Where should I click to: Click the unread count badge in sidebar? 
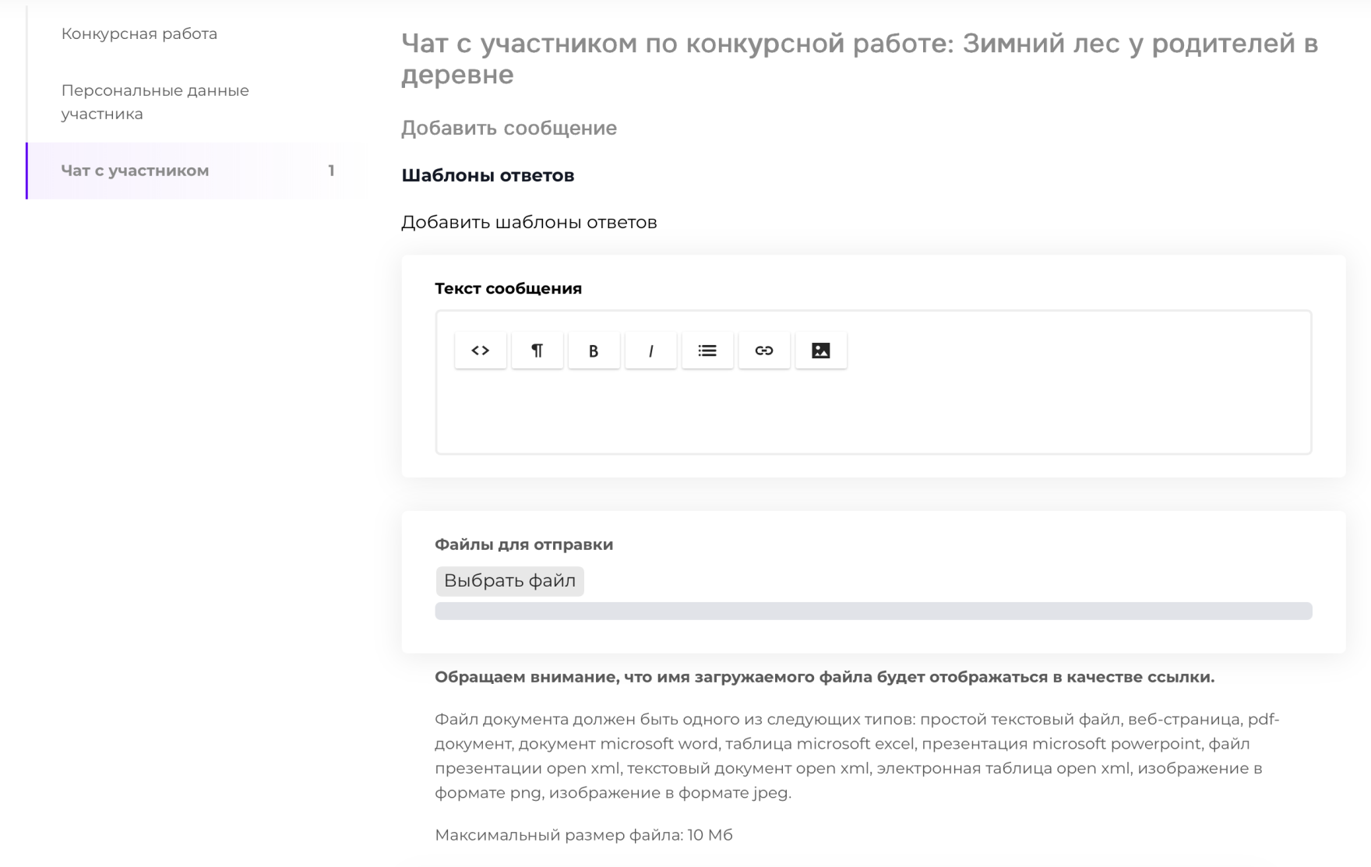pos(331,171)
